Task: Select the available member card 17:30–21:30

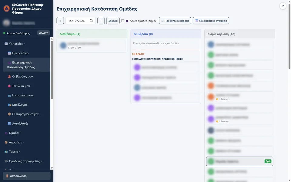Action: click(x=92, y=45)
